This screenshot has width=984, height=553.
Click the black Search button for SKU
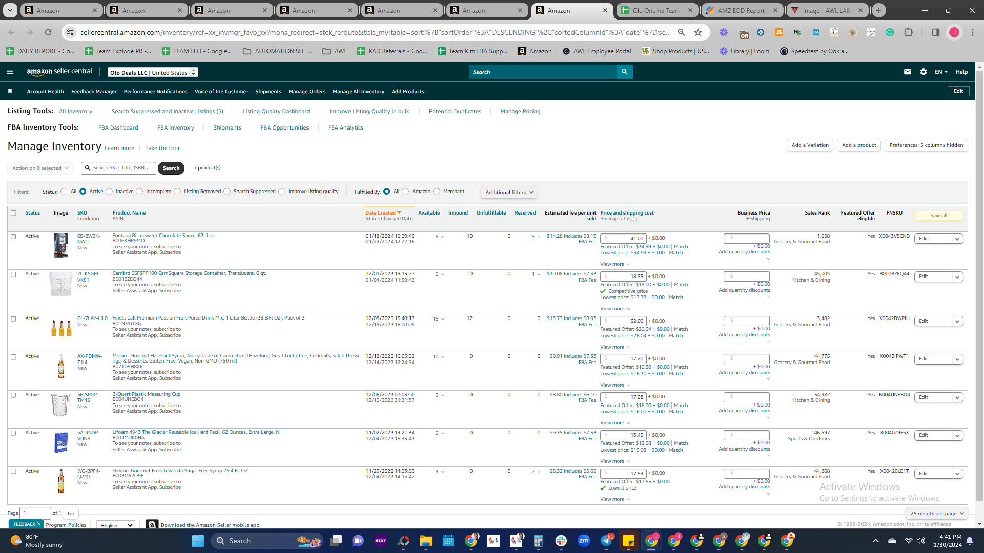[x=171, y=168]
